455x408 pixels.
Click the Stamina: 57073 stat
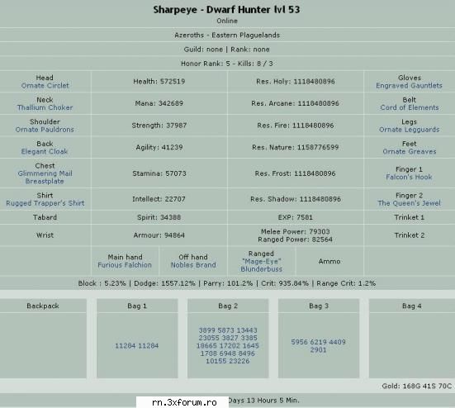tap(159, 173)
